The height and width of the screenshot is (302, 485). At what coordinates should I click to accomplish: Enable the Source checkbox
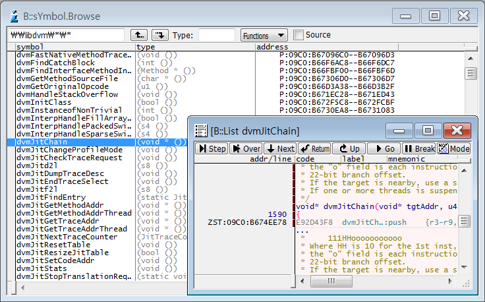[299, 35]
